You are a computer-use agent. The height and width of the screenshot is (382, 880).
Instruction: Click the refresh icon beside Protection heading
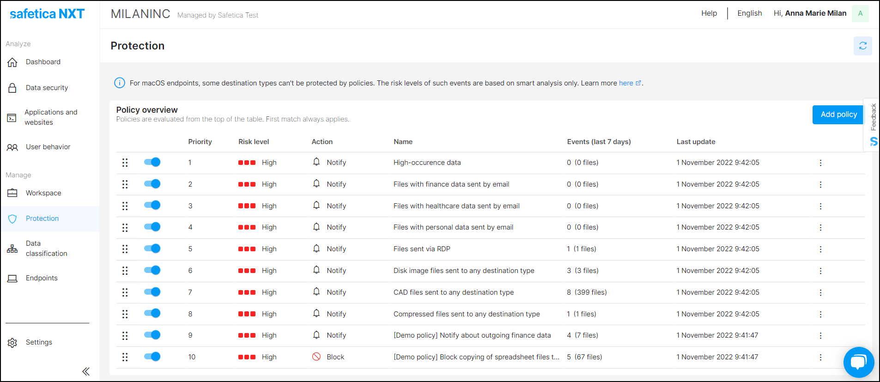862,46
